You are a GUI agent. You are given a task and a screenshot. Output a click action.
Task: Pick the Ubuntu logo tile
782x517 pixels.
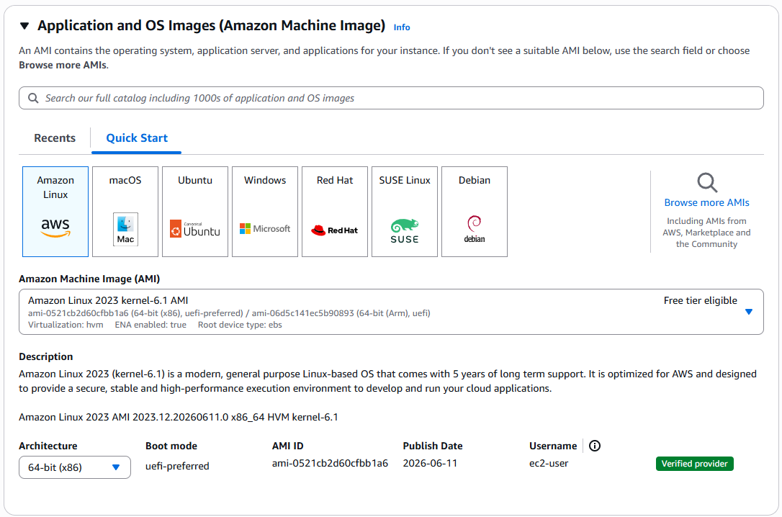(x=195, y=212)
